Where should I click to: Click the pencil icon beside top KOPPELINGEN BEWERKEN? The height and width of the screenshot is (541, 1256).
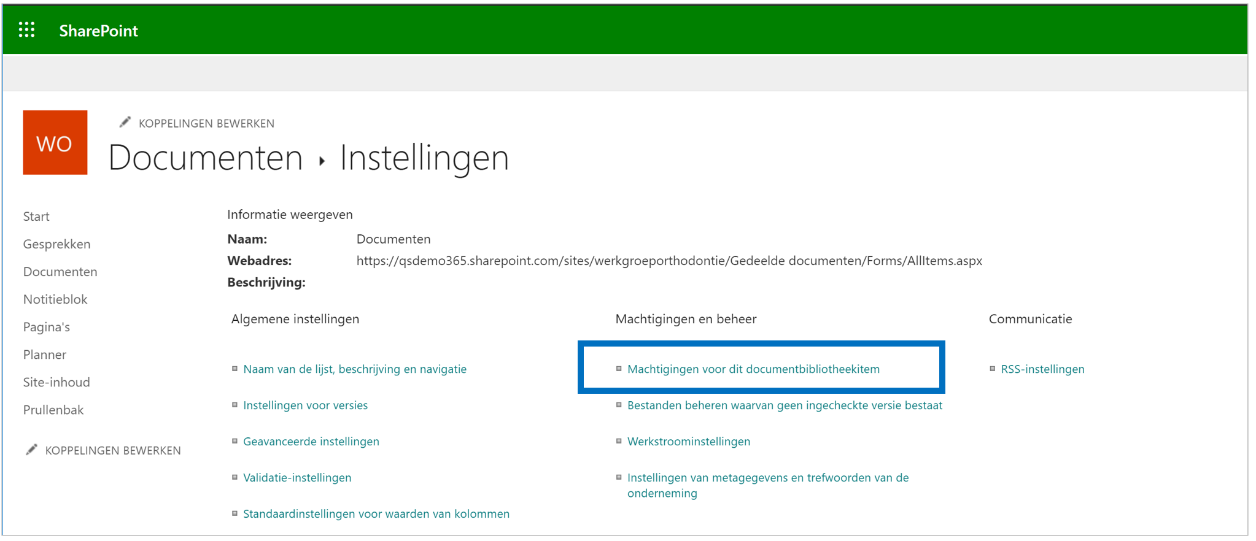coord(125,122)
